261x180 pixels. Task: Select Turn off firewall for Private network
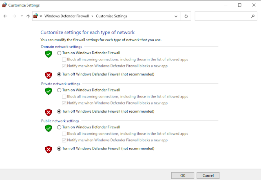tap(59, 111)
